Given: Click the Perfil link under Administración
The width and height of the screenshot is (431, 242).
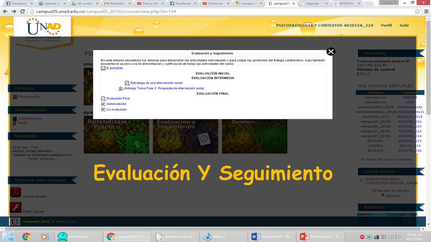Looking at the screenshot, I should click(23, 123).
